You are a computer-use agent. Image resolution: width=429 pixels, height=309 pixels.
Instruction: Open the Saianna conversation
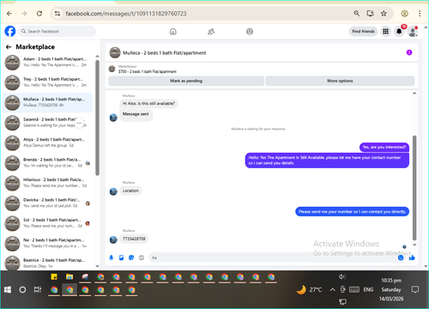(x=47, y=123)
